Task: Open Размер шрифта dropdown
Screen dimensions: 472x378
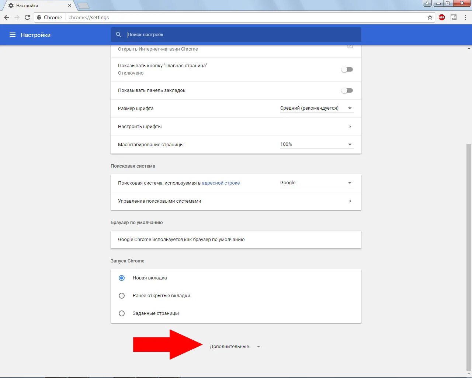Action: [317, 108]
